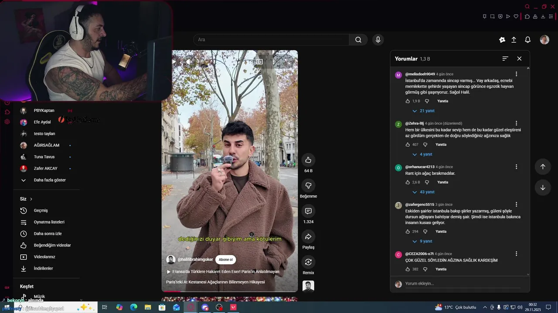Open Microsoft Edge from taskbar
The width and height of the screenshot is (558, 313).
(133, 307)
